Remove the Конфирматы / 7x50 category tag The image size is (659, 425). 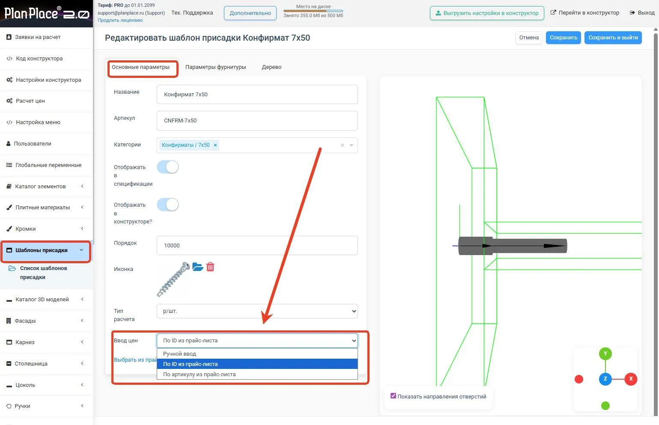point(215,145)
